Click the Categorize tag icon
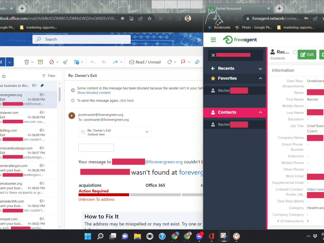324x243 pixels. click(x=169, y=62)
